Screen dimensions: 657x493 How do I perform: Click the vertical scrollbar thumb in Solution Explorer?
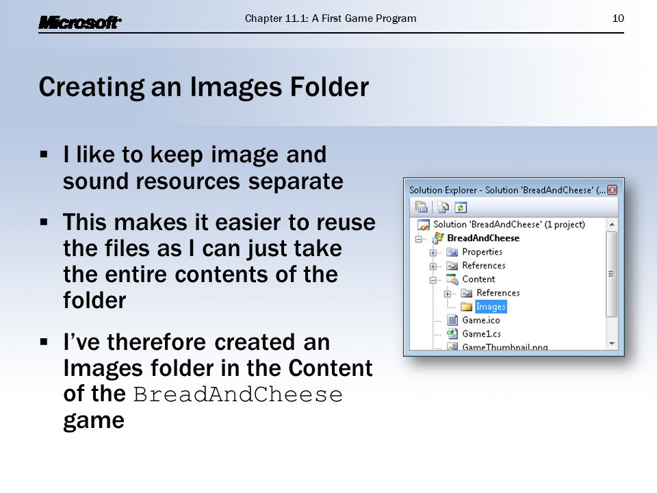coord(612,274)
